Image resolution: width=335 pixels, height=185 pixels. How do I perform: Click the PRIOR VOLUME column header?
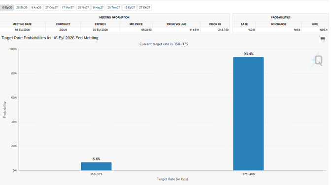(x=176, y=24)
